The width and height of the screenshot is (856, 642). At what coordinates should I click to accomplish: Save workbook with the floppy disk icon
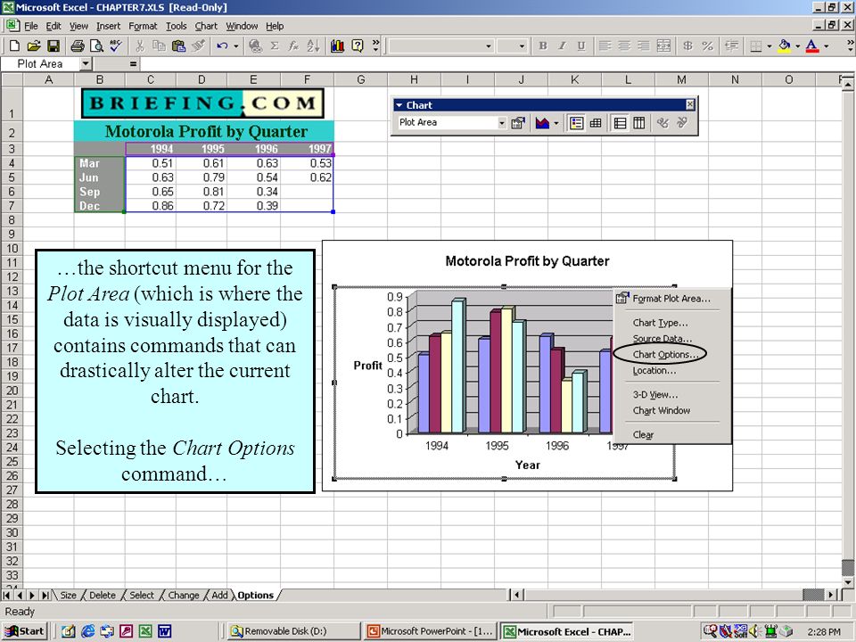(53, 45)
